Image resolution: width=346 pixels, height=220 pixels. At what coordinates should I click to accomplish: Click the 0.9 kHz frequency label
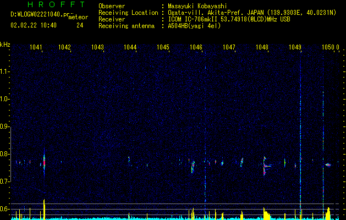coord(4,127)
